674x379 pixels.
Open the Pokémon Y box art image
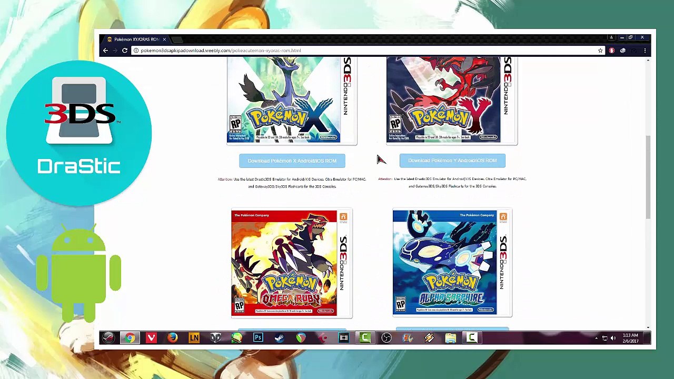click(x=452, y=101)
